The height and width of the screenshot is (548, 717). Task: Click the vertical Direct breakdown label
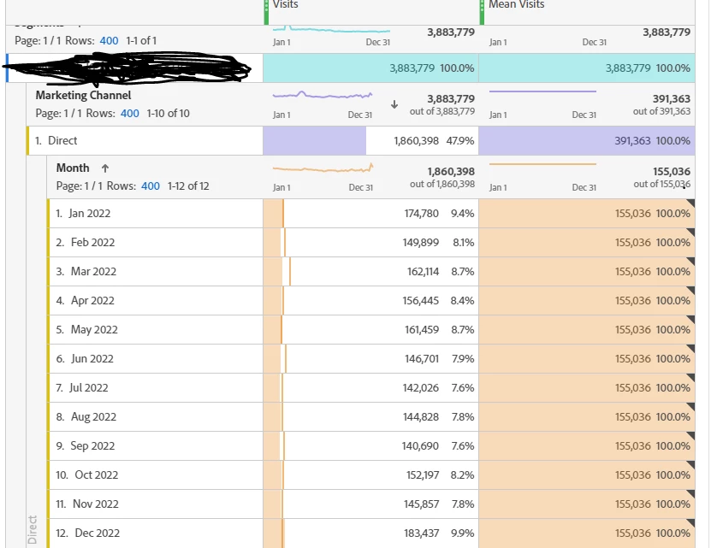click(x=32, y=530)
